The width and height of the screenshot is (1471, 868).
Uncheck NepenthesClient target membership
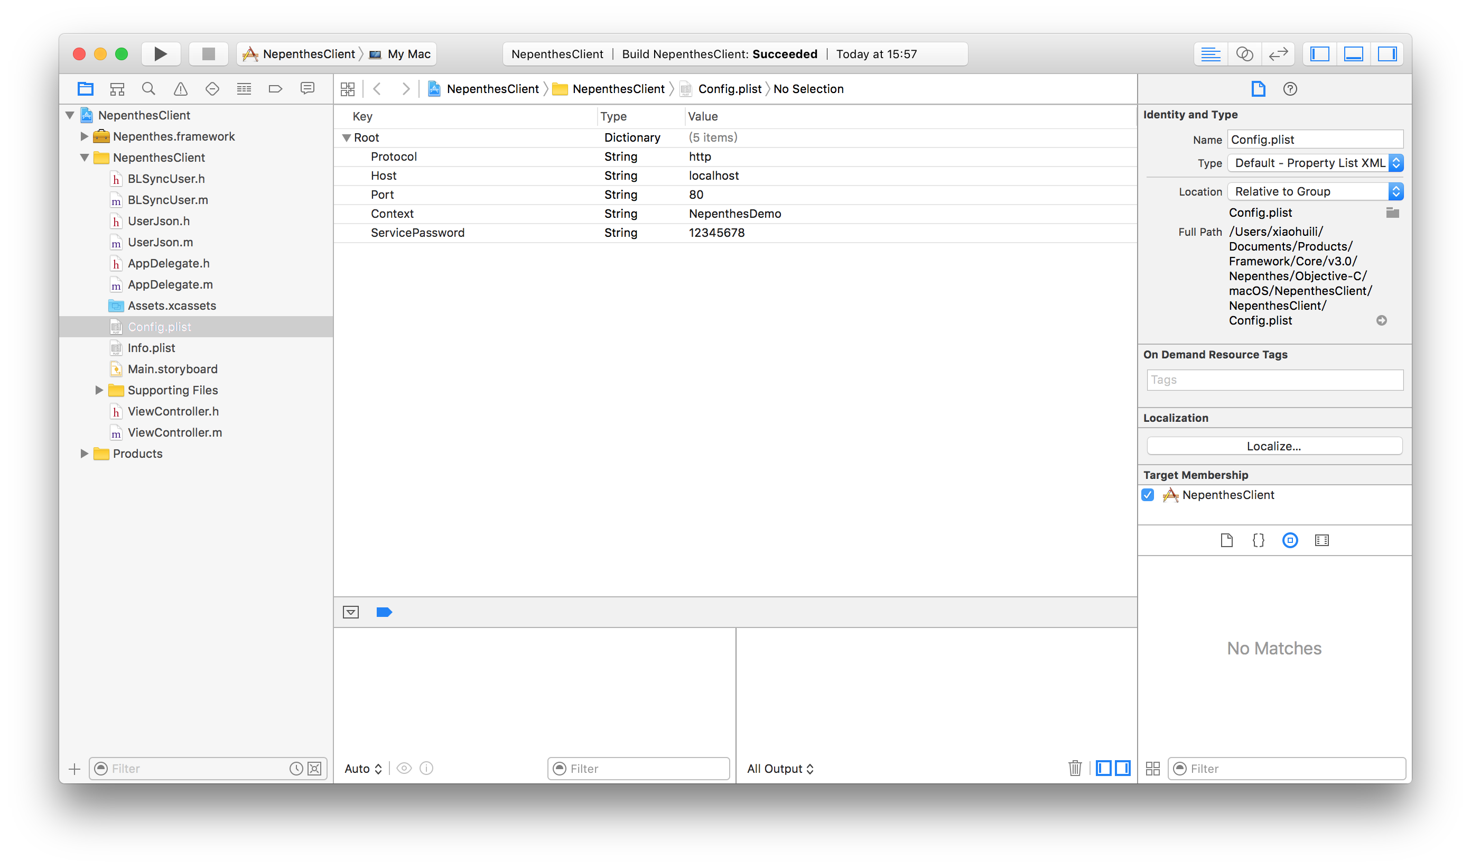[x=1148, y=495]
